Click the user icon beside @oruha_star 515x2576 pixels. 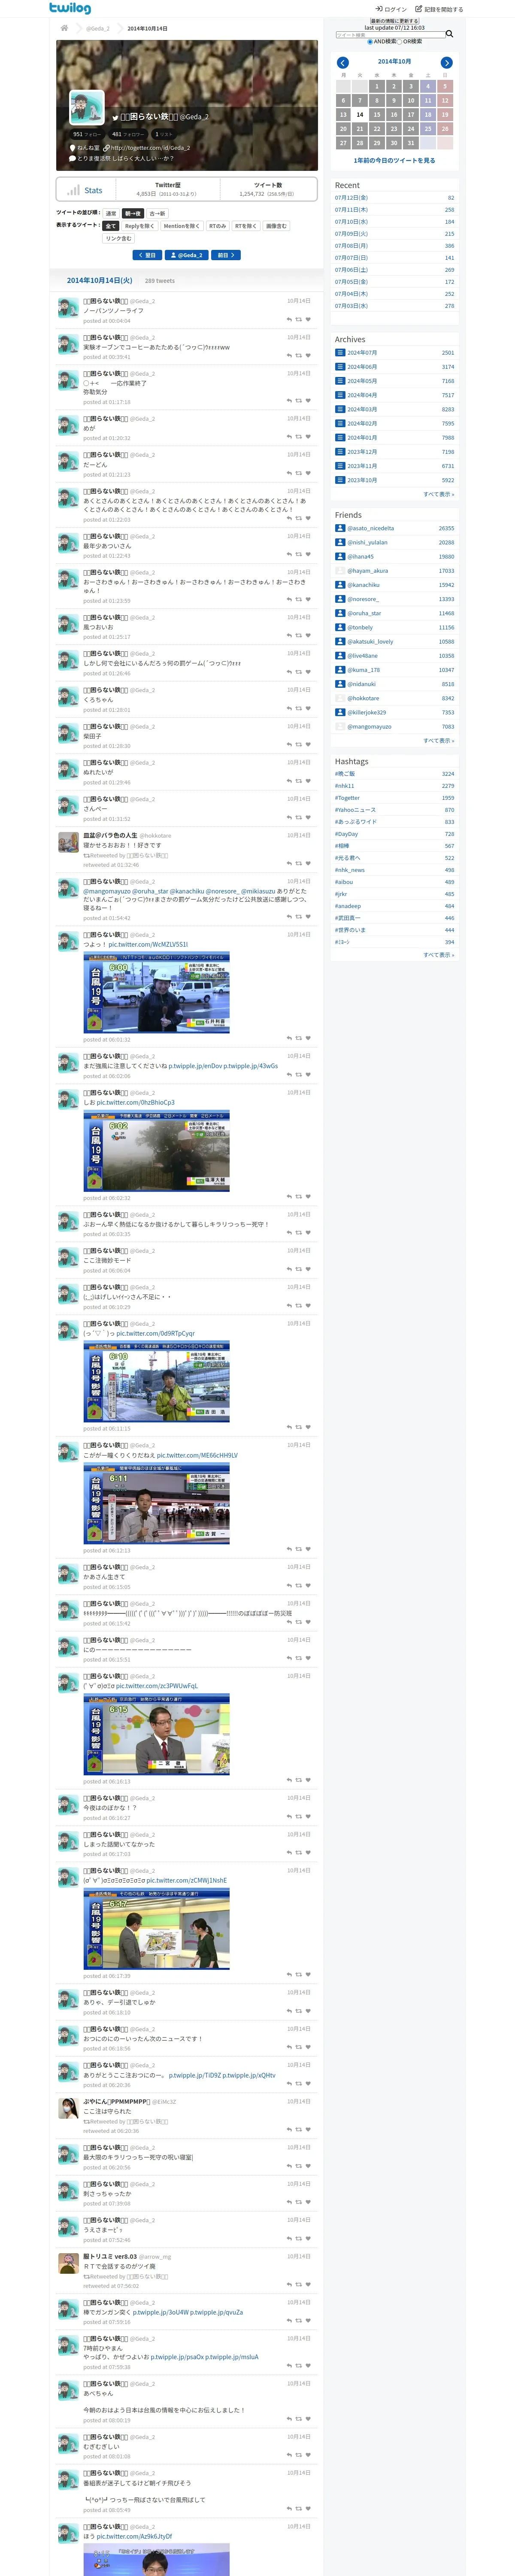coord(340,614)
